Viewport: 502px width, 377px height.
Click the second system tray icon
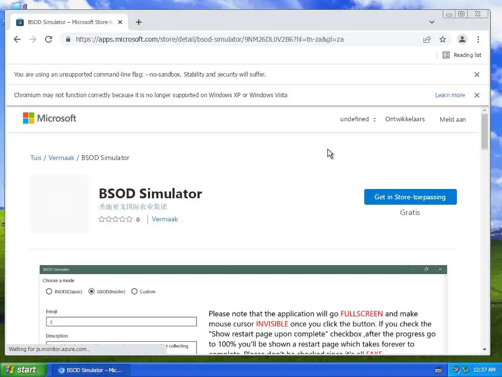[465, 370]
